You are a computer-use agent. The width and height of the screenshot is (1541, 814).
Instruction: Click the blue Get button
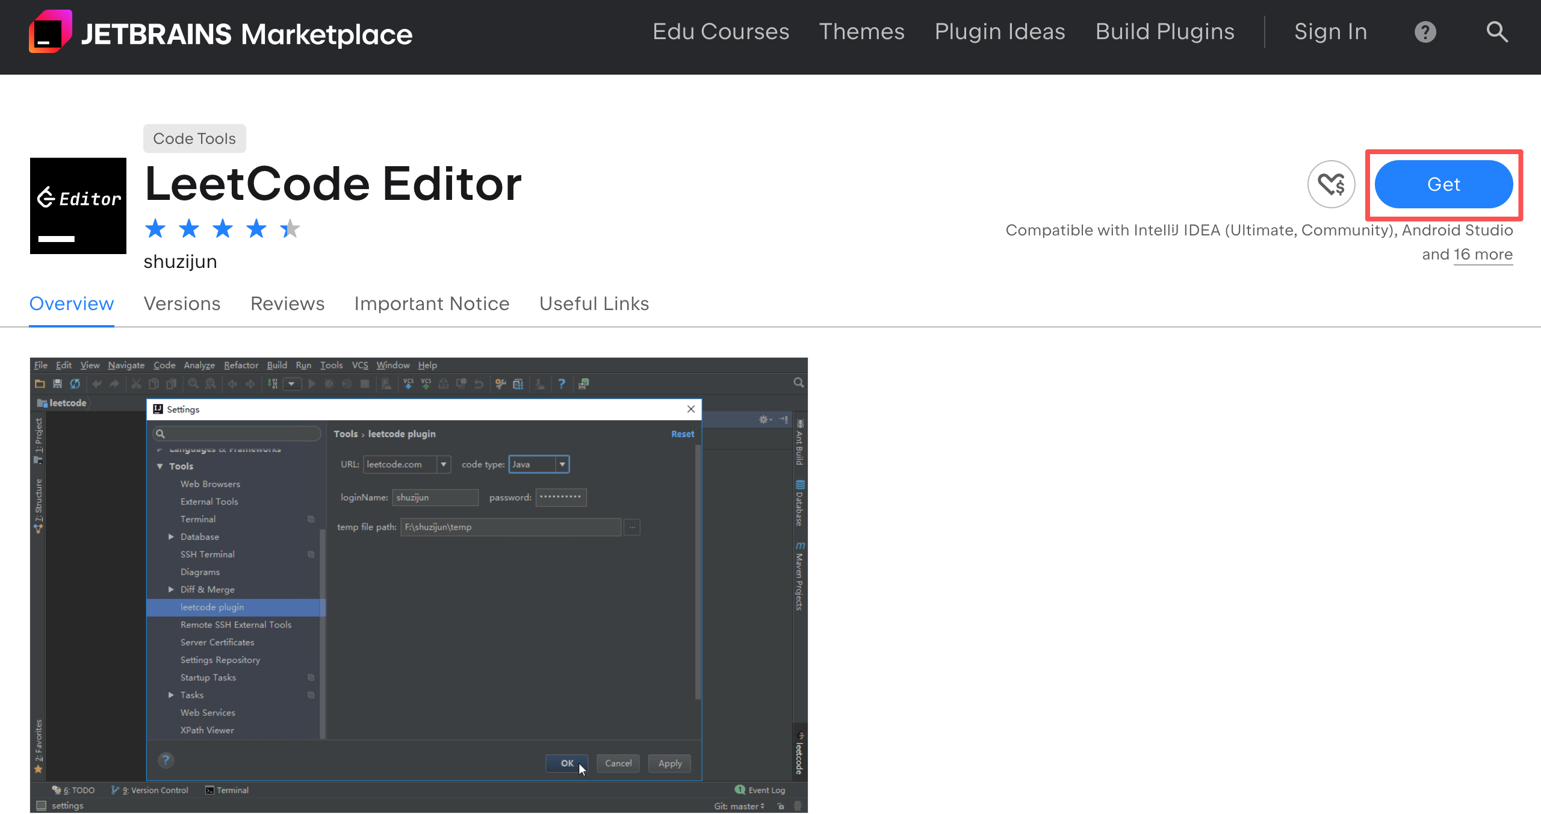pyautogui.click(x=1443, y=184)
